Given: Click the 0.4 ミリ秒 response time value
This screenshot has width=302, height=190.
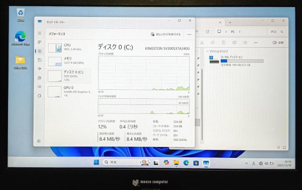Looking at the screenshot, I should (x=128, y=127).
